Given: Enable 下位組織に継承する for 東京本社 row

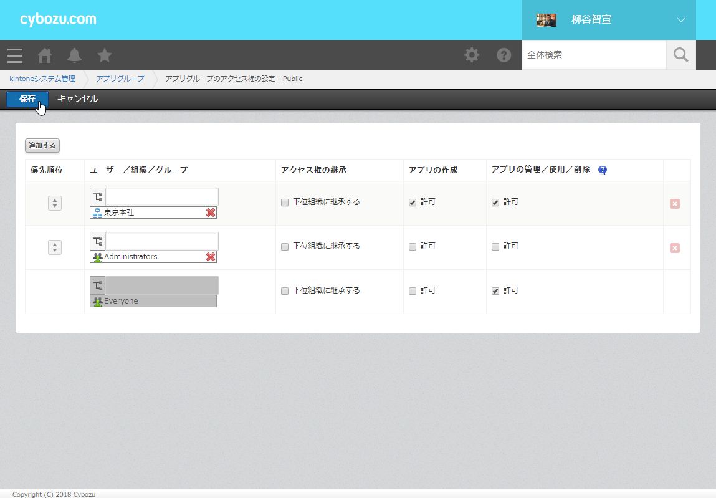Looking at the screenshot, I should point(285,203).
